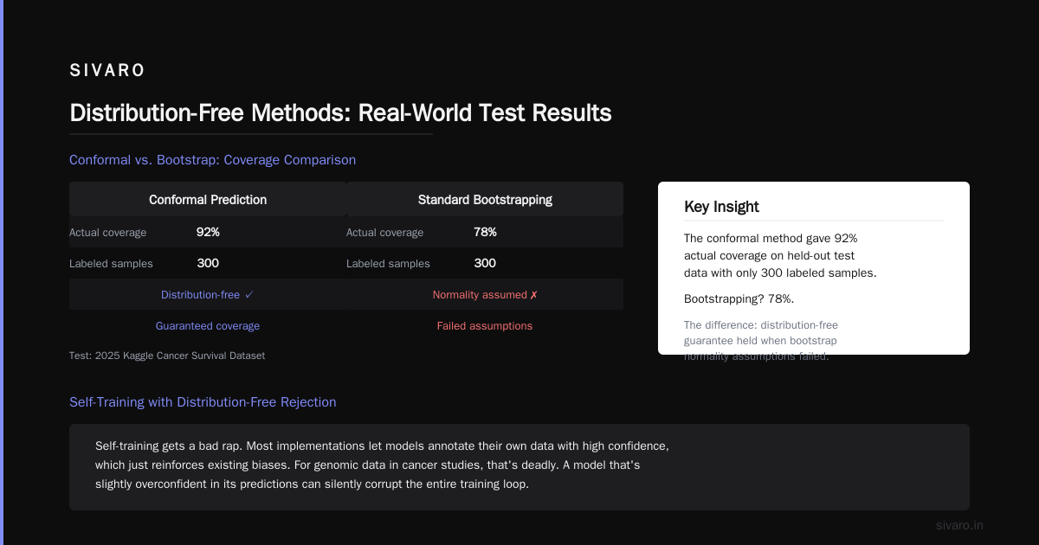This screenshot has width=1039, height=545.
Task: Open the sivaro.in footer link
Action: (x=960, y=525)
